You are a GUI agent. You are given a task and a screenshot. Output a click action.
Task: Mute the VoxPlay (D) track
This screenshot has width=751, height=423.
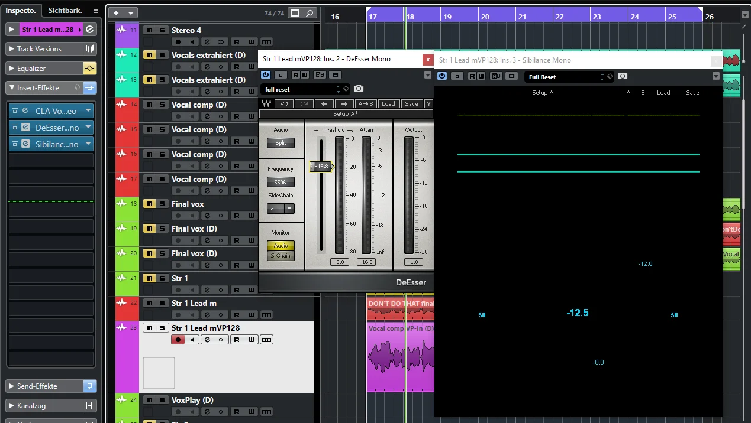pyautogui.click(x=149, y=400)
